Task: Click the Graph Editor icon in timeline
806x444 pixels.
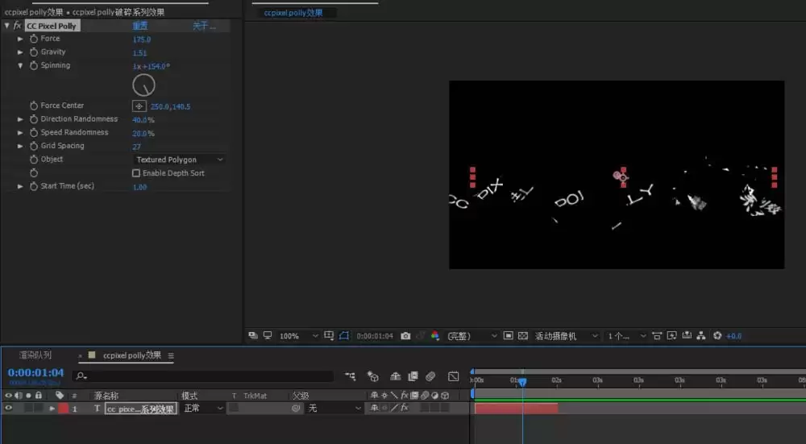Action: pyautogui.click(x=453, y=376)
